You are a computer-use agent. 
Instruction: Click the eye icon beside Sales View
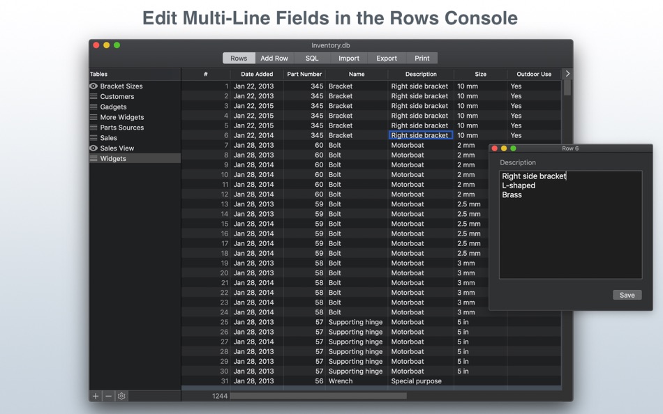pyautogui.click(x=94, y=148)
